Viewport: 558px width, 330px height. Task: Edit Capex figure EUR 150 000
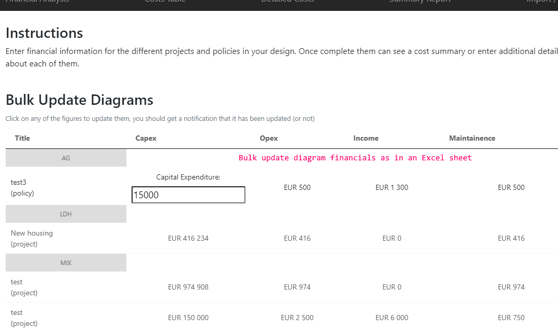(x=188, y=318)
